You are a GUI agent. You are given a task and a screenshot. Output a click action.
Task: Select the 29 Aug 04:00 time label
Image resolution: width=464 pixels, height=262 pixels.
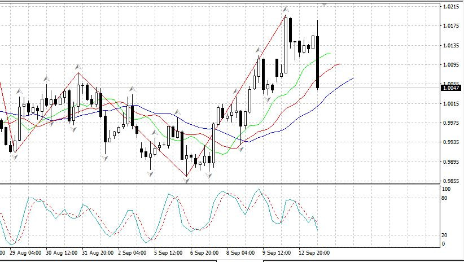(x=25, y=252)
